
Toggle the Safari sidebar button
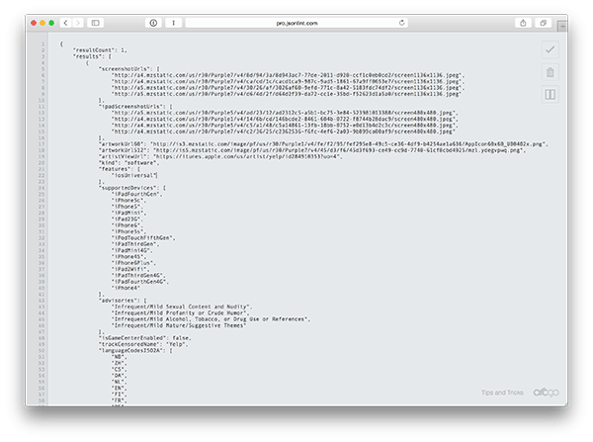click(96, 22)
